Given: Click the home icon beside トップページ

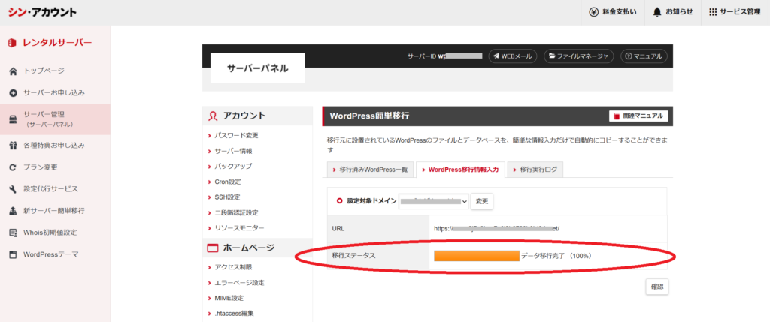Looking at the screenshot, I should (13, 71).
